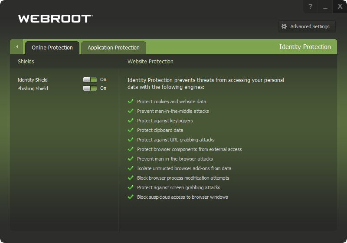Viewport: 347px width, 243px height.
Task: Click the Shields column heading
Action: tap(26, 62)
